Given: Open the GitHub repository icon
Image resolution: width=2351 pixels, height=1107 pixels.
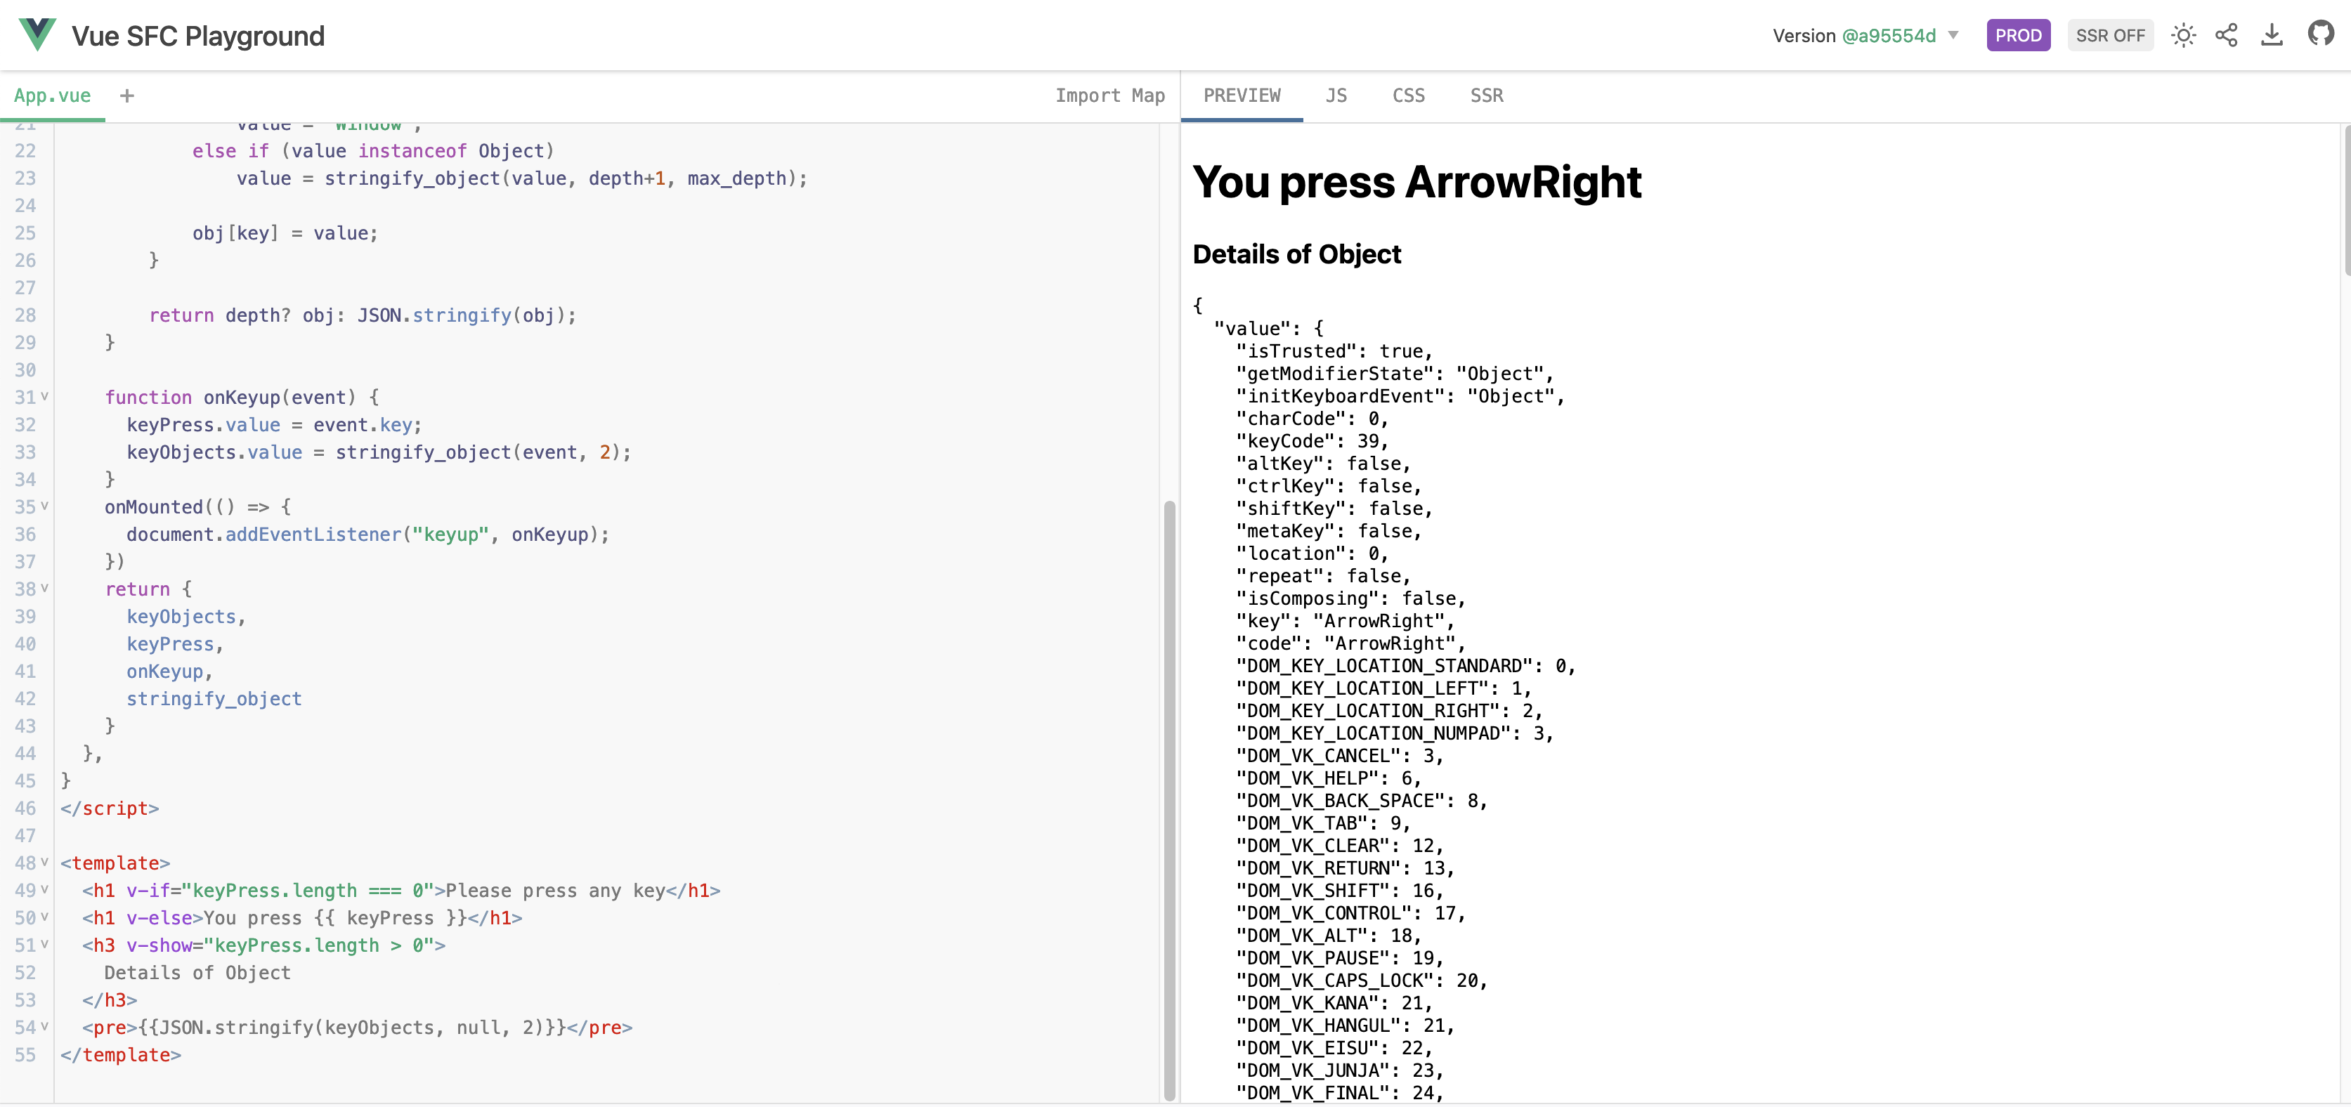Looking at the screenshot, I should click(x=2320, y=34).
